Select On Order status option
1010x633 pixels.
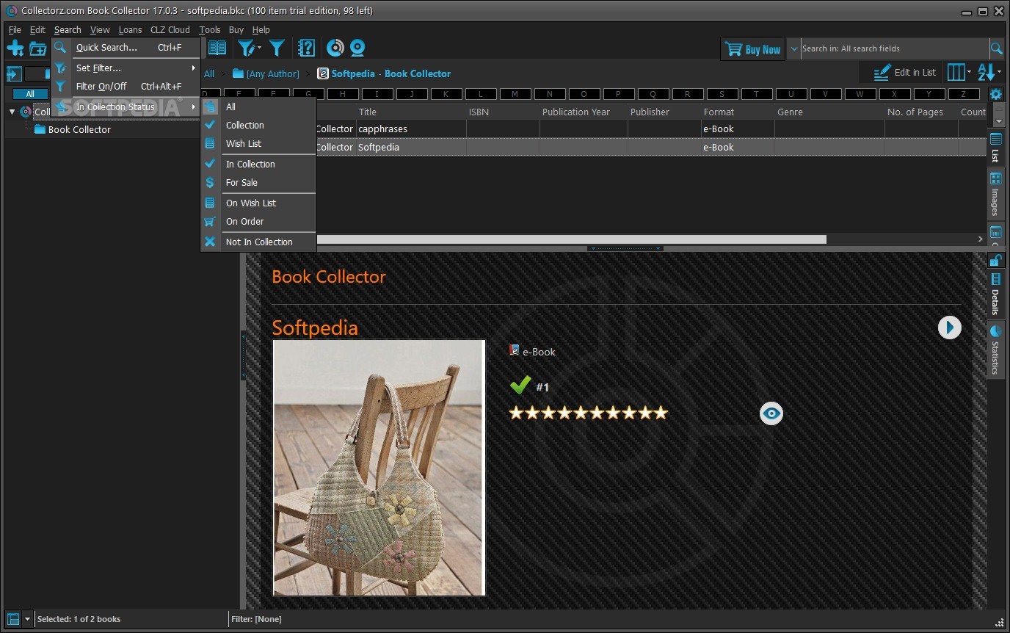click(x=258, y=221)
